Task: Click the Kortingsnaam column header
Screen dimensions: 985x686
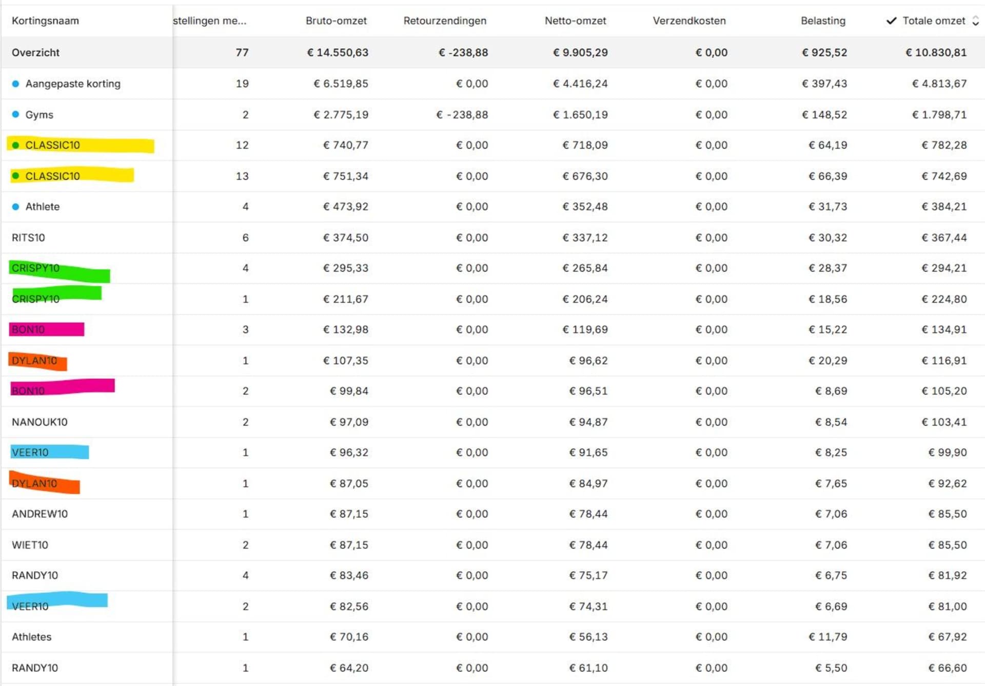Action: pyautogui.click(x=45, y=20)
